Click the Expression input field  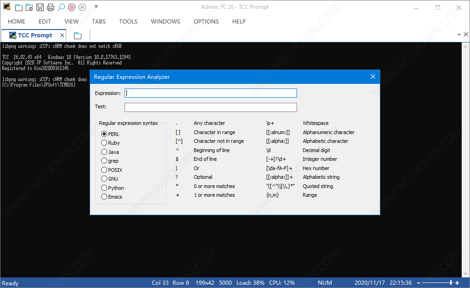coord(211,93)
